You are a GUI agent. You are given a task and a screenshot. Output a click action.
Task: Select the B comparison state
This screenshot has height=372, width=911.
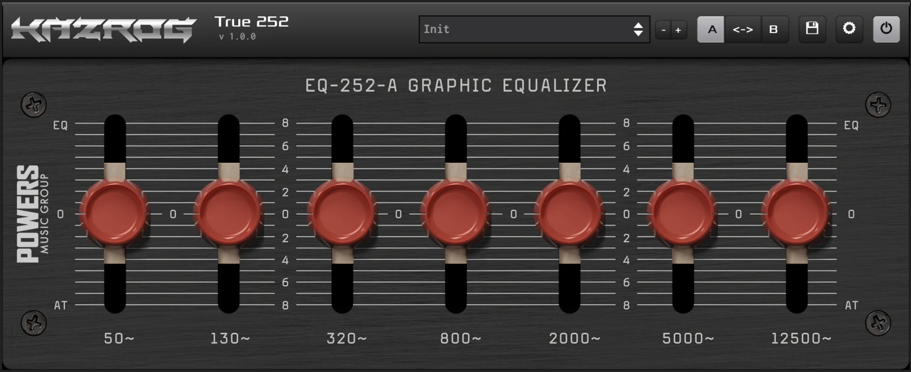[774, 29]
